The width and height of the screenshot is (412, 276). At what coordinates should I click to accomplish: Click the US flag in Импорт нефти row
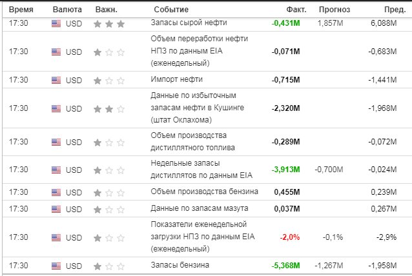coord(56,80)
